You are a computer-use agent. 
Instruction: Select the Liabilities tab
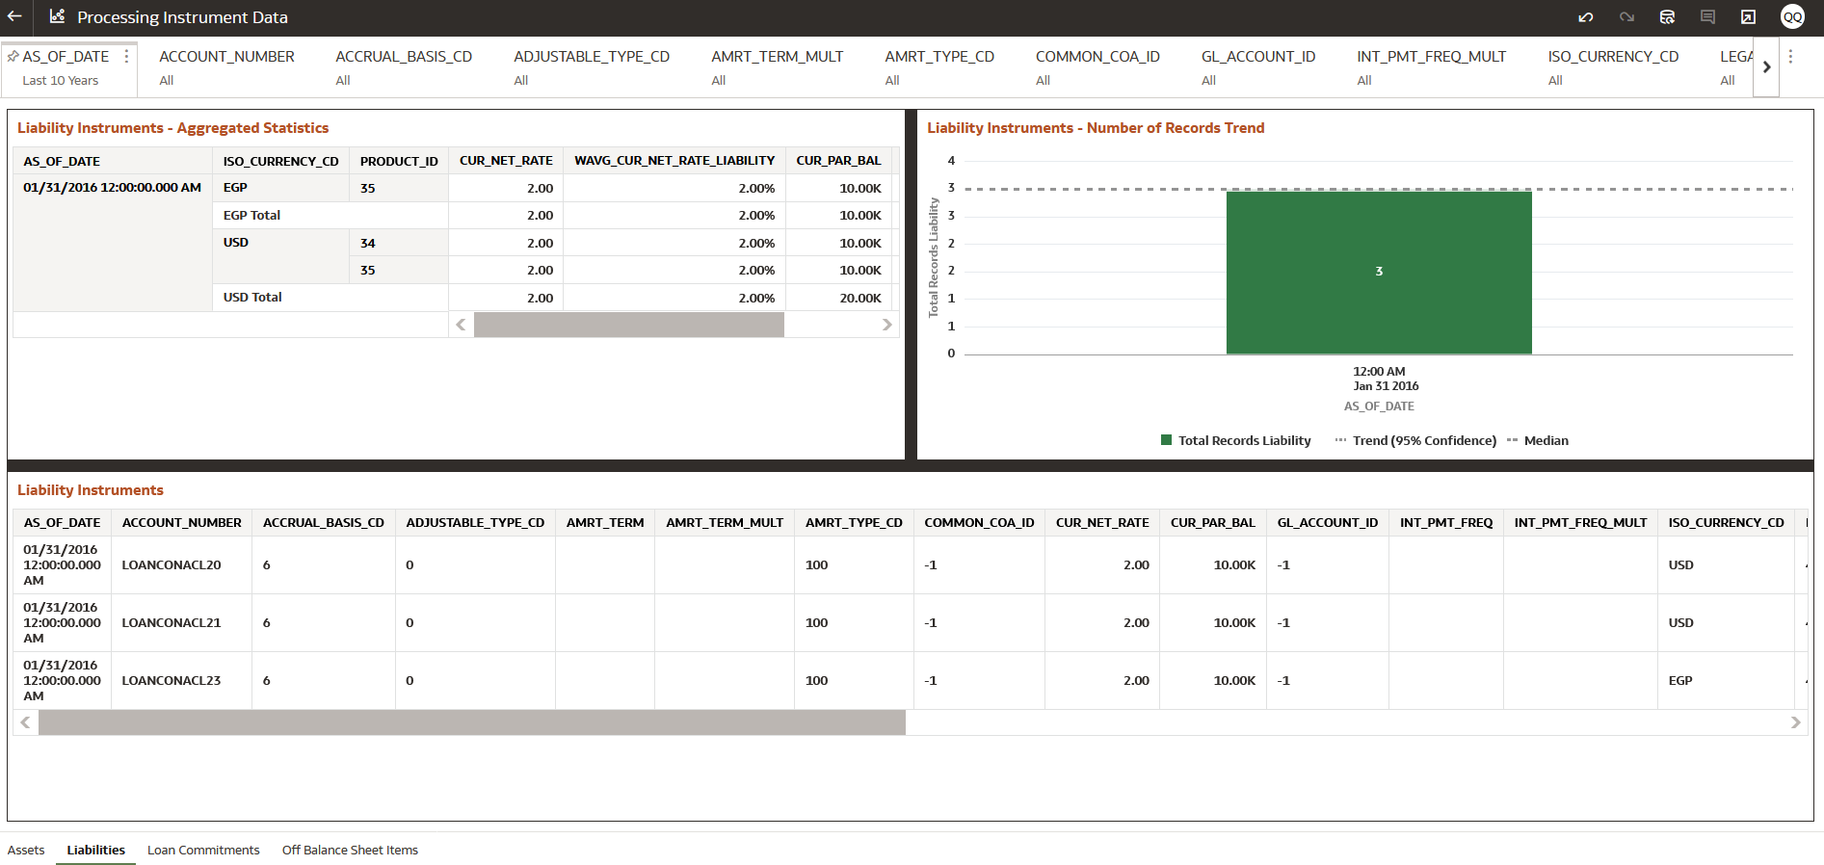click(95, 850)
